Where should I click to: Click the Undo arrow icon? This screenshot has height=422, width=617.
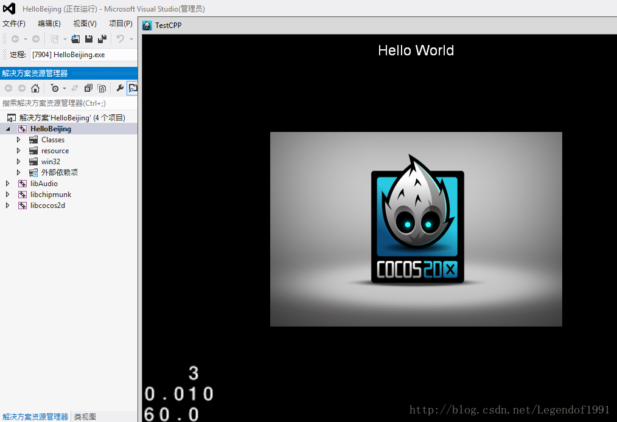click(120, 39)
